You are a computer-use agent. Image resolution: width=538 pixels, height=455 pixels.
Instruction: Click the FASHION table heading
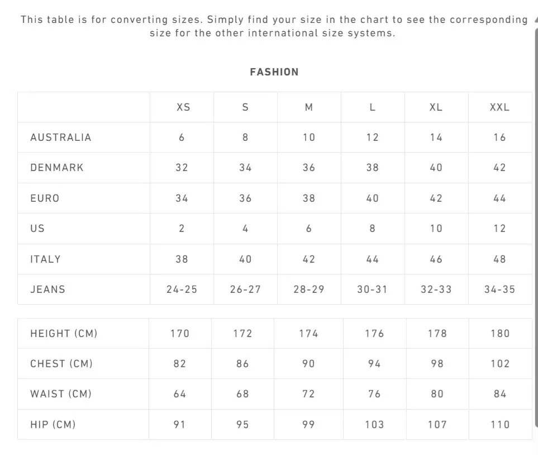274,72
